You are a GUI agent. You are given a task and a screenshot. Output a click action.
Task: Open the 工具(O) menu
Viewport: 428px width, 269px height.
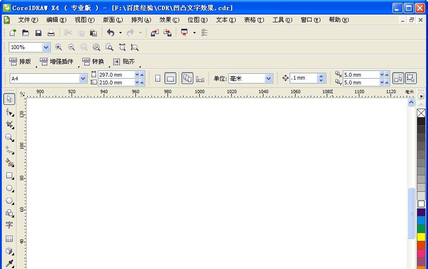282,20
